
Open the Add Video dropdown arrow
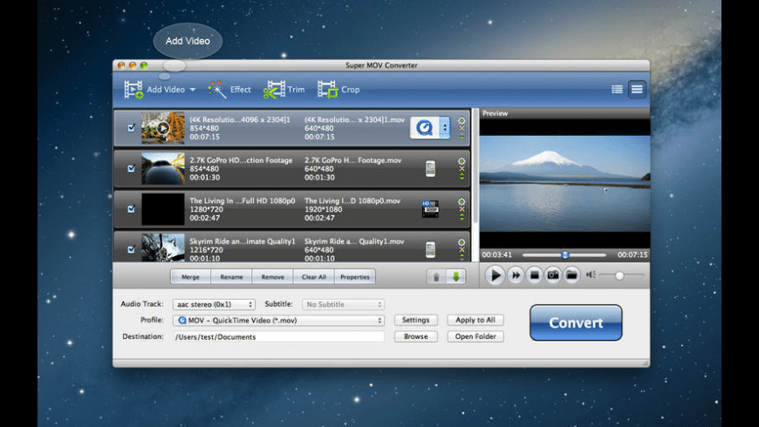(x=192, y=90)
